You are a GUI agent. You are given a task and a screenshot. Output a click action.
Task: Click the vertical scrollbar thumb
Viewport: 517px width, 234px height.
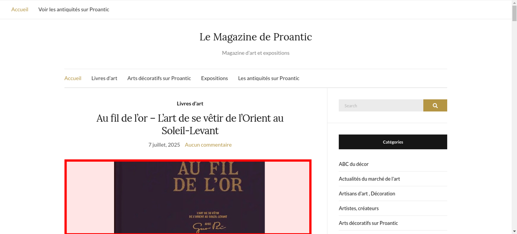pyautogui.click(x=514, y=13)
